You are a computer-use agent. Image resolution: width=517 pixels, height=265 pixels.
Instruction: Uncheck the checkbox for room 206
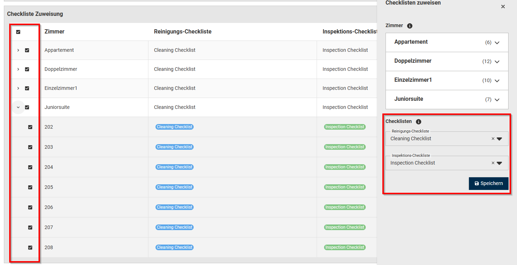pos(30,208)
